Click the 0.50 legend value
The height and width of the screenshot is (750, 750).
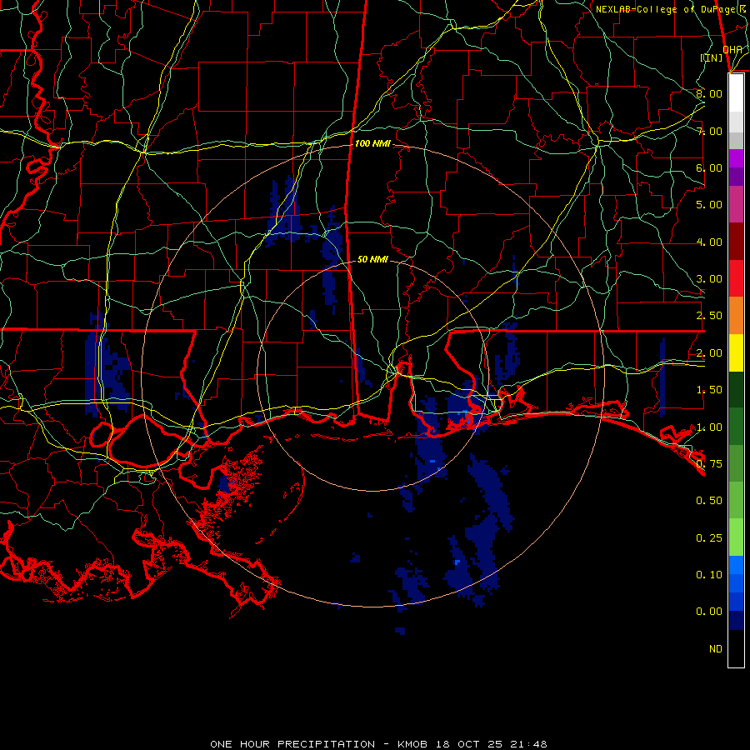tap(709, 501)
